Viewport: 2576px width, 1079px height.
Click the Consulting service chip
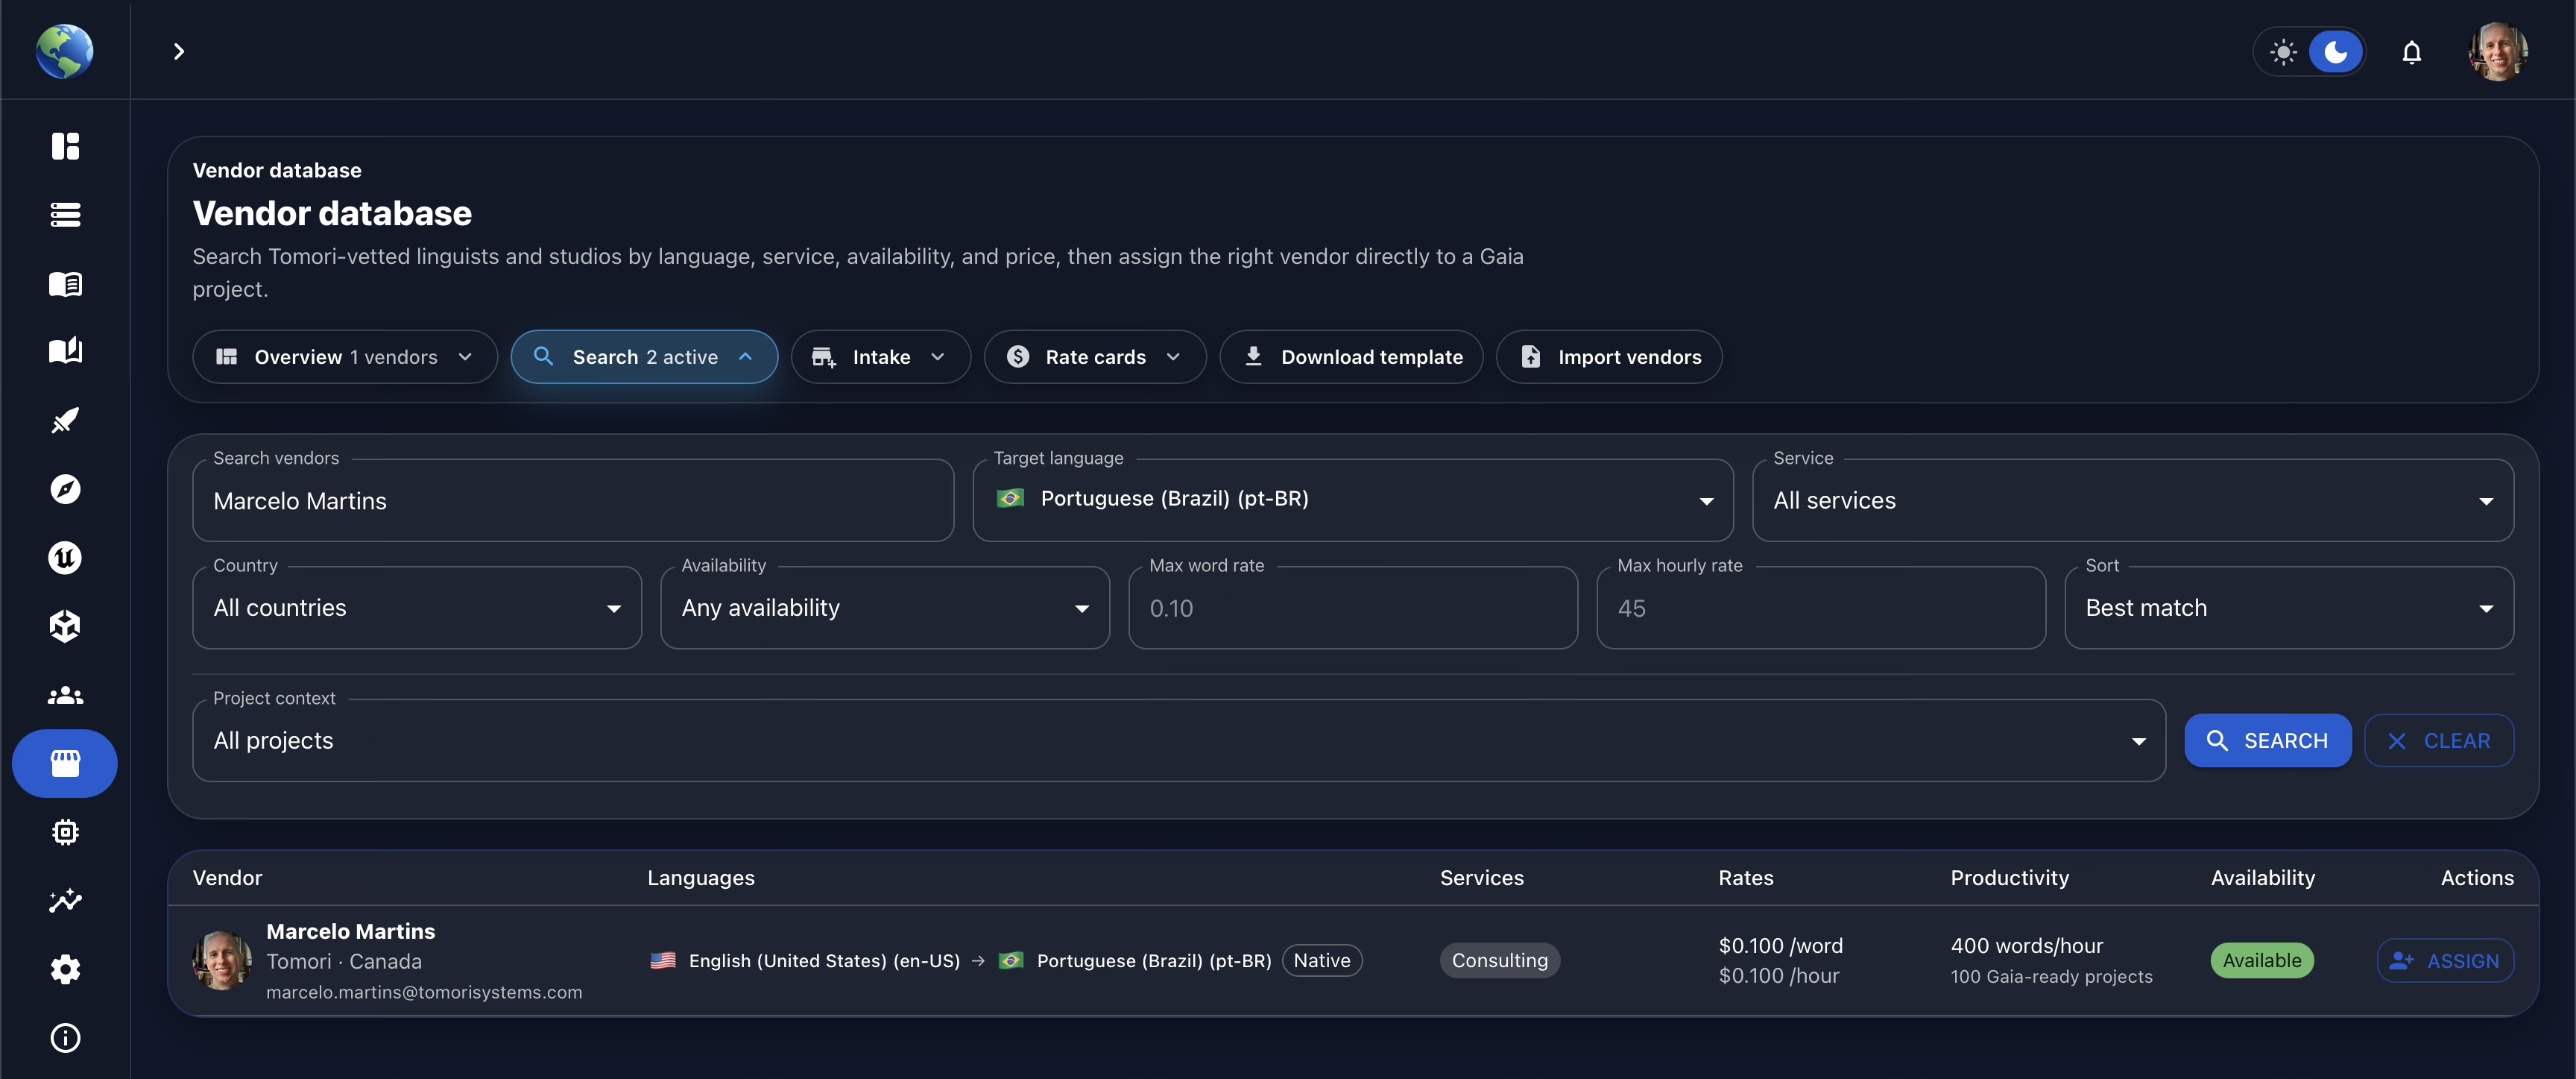pos(1499,961)
